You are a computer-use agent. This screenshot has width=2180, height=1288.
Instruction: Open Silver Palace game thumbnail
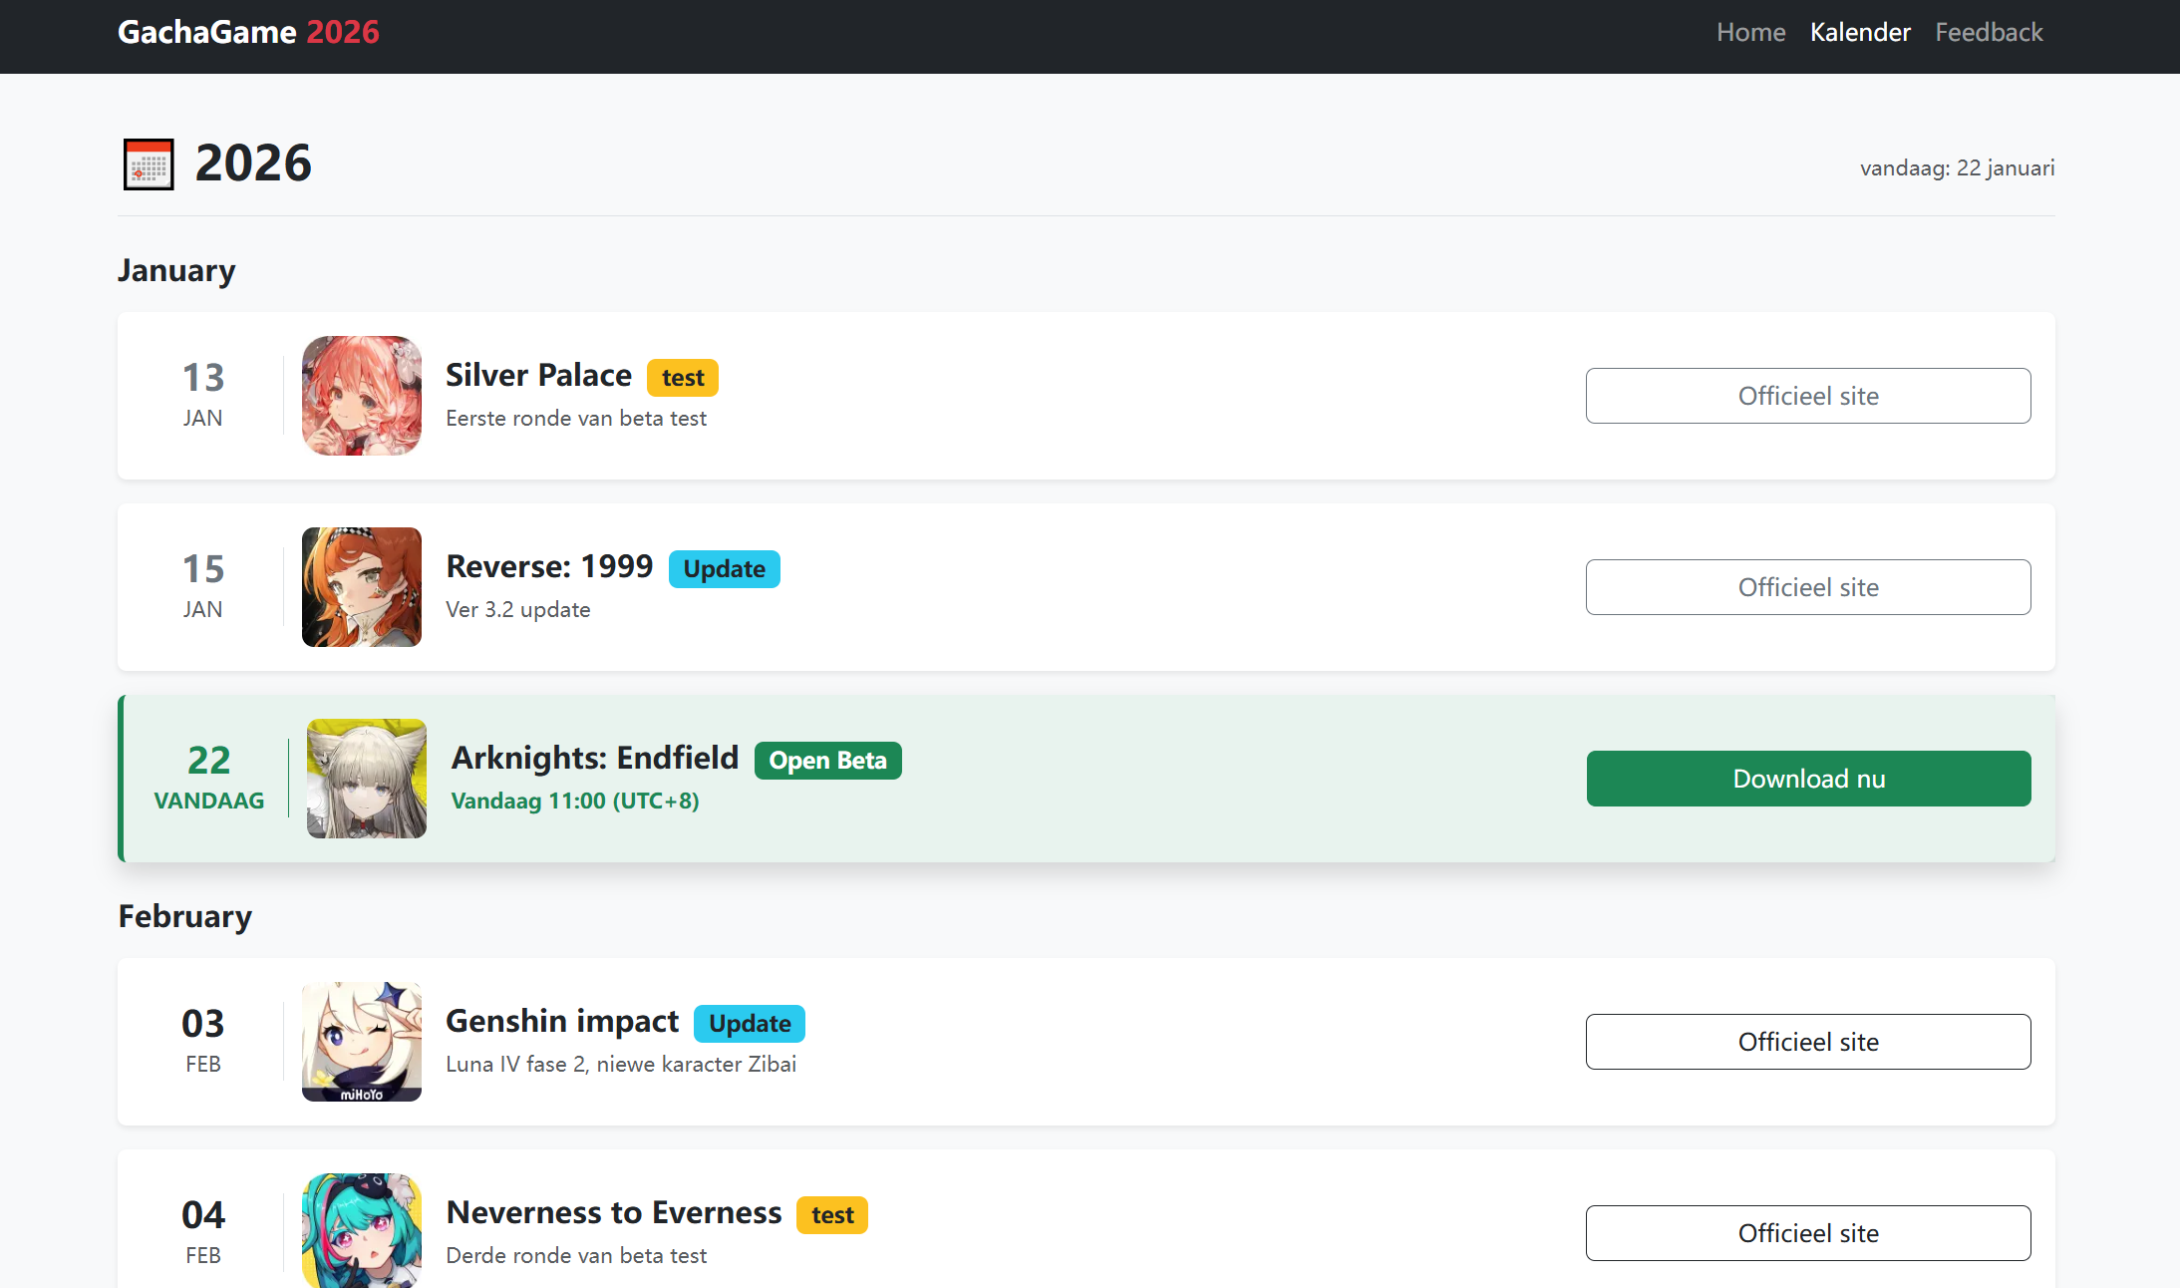tap(362, 396)
